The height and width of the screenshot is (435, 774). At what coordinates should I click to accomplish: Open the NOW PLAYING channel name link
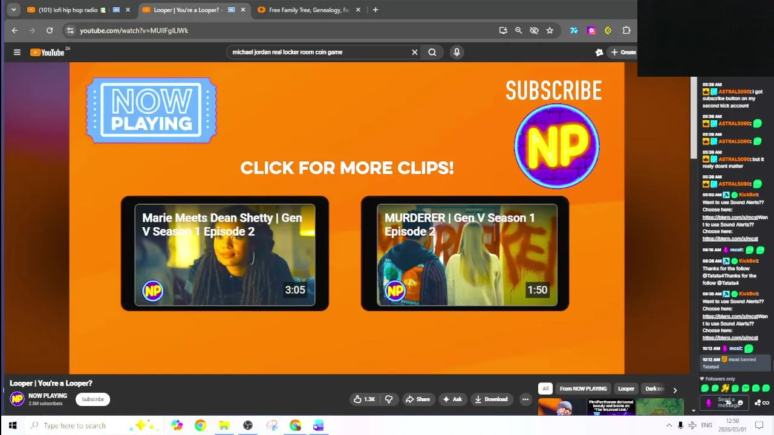tap(48, 396)
